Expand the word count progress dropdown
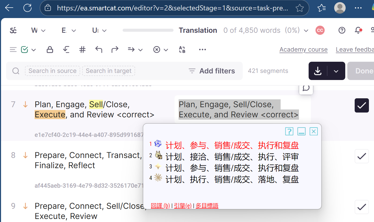The width and height of the screenshot is (374, 222). pos(306,31)
